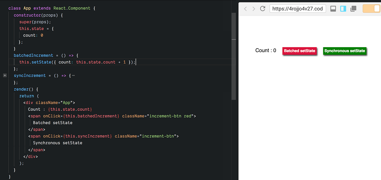Screen dimensions: 381x180
Task: Flip the orange toggle switch
Action: (371, 9)
